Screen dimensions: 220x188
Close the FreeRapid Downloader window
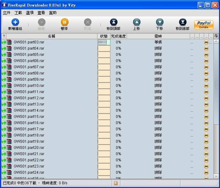coord(215,5)
